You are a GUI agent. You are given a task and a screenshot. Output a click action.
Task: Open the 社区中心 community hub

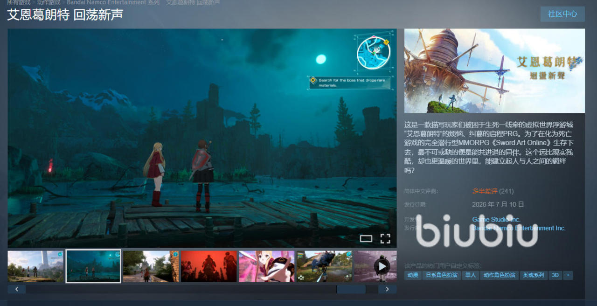pyautogui.click(x=562, y=14)
